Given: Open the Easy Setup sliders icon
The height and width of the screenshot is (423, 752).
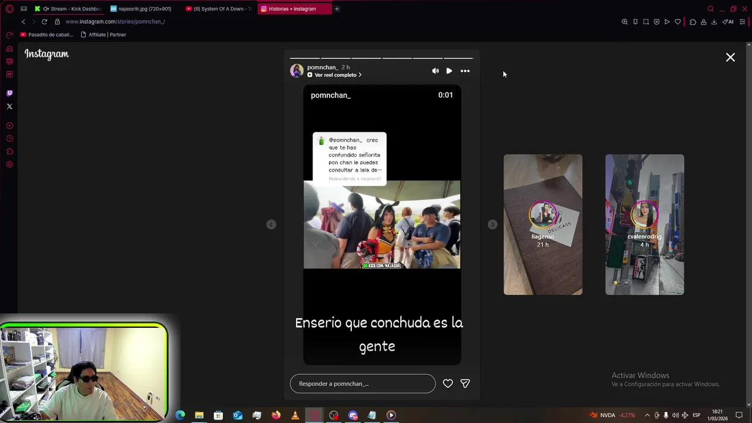Looking at the screenshot, I should (742, 22).
